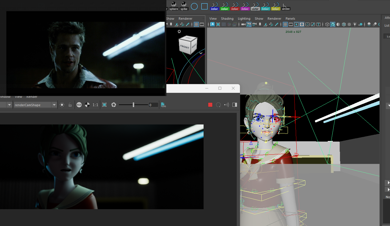Toggle the side panel in Render View
Image resolution: width=390 pixels, height=226 pixels.
click(235, 105)
